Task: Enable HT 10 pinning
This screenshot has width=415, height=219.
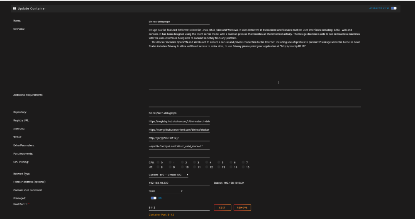Action: pyautogui.click(x=182, y=167)
